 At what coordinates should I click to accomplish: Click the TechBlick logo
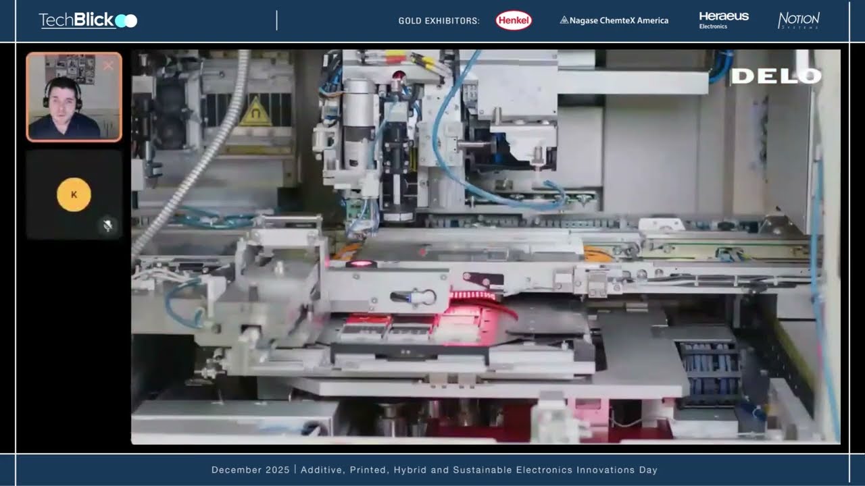click(x=88, y=20)
